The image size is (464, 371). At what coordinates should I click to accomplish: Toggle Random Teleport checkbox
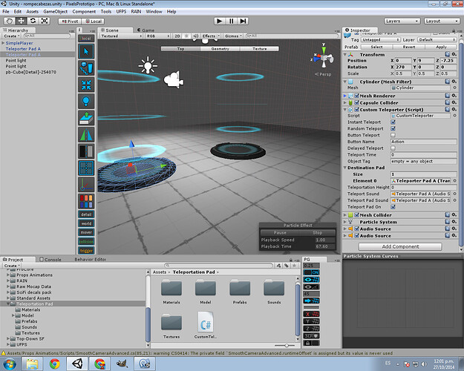point(393,128)
